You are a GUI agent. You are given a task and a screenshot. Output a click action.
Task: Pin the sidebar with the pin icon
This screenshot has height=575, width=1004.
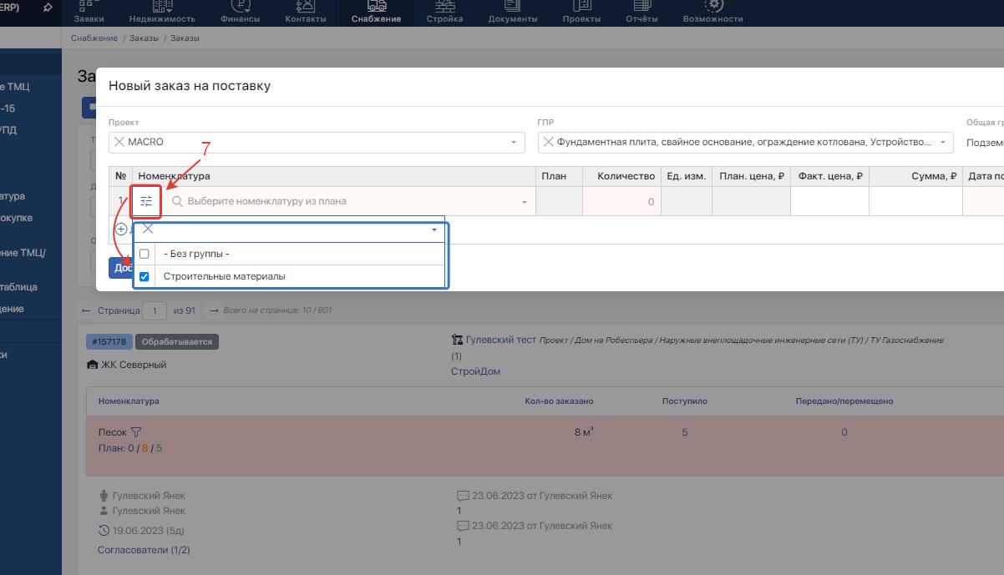48,7
